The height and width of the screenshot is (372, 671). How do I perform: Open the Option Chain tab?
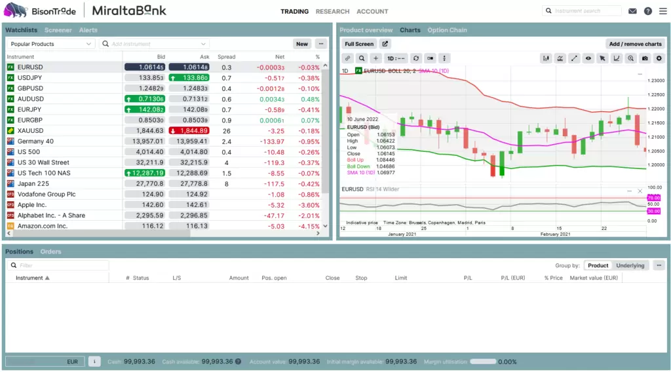[447, 30]
